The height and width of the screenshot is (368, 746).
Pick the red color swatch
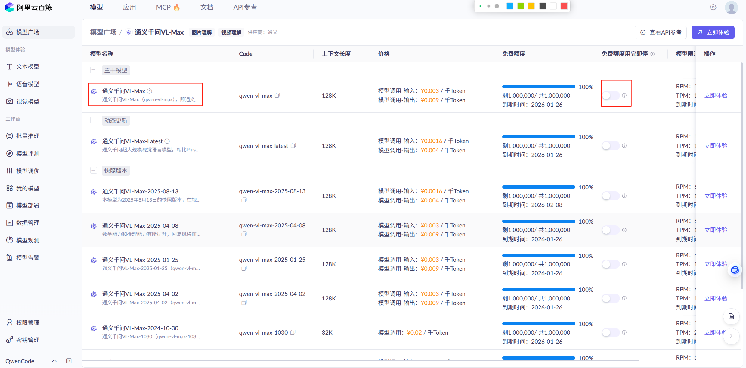[x=564, y=6]
